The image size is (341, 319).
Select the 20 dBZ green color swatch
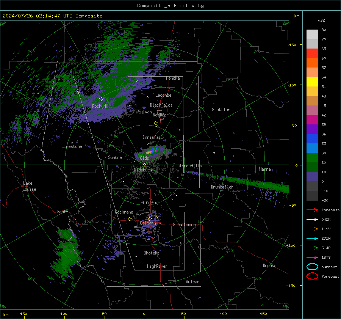tap(312, 158)
